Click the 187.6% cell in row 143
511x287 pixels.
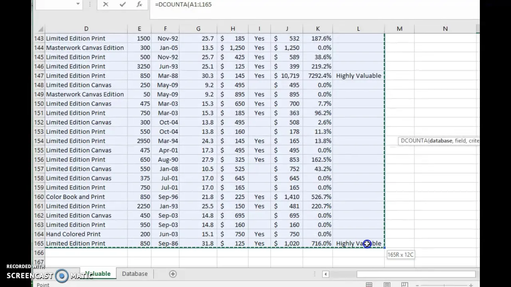click(x=318, y=39)
